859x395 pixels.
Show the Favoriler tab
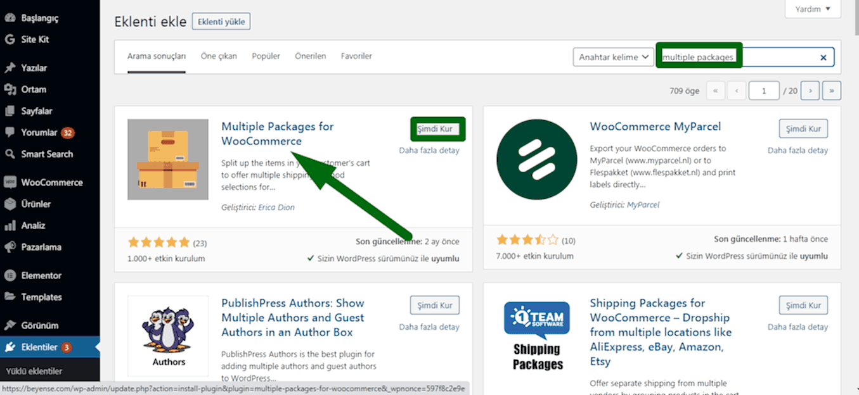[x=356, y=56]
